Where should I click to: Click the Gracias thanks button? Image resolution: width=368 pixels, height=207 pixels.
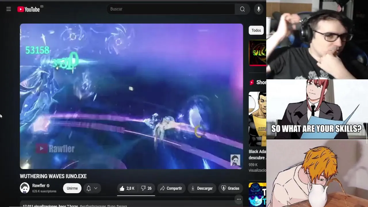(230, 188)
